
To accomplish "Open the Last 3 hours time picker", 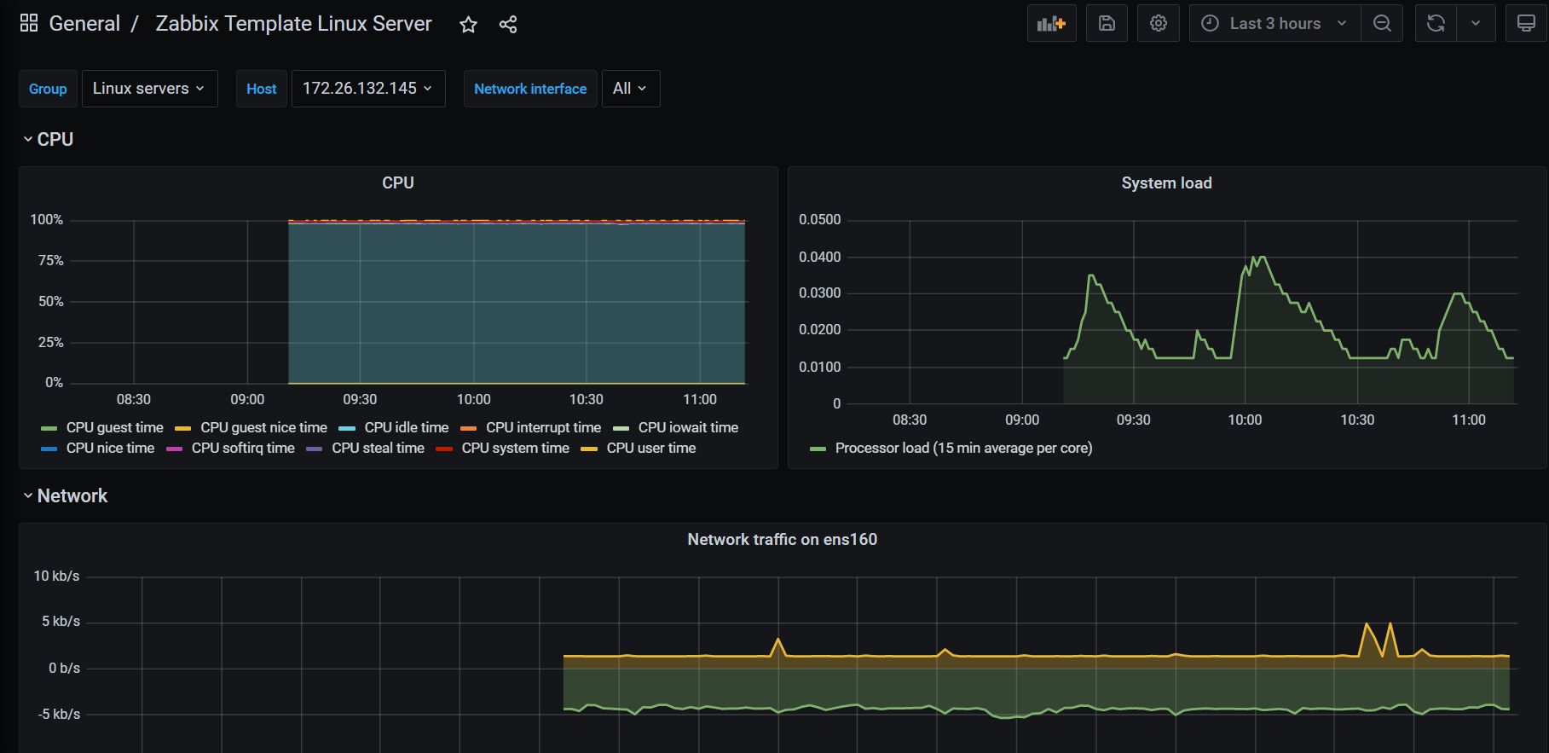I will [1274, 23].
